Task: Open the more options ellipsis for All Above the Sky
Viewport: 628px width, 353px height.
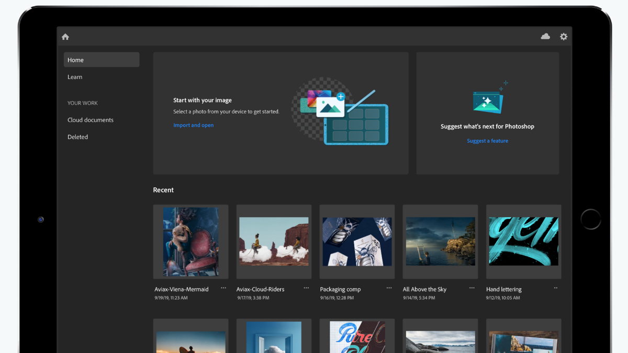Action: point(473,287)
